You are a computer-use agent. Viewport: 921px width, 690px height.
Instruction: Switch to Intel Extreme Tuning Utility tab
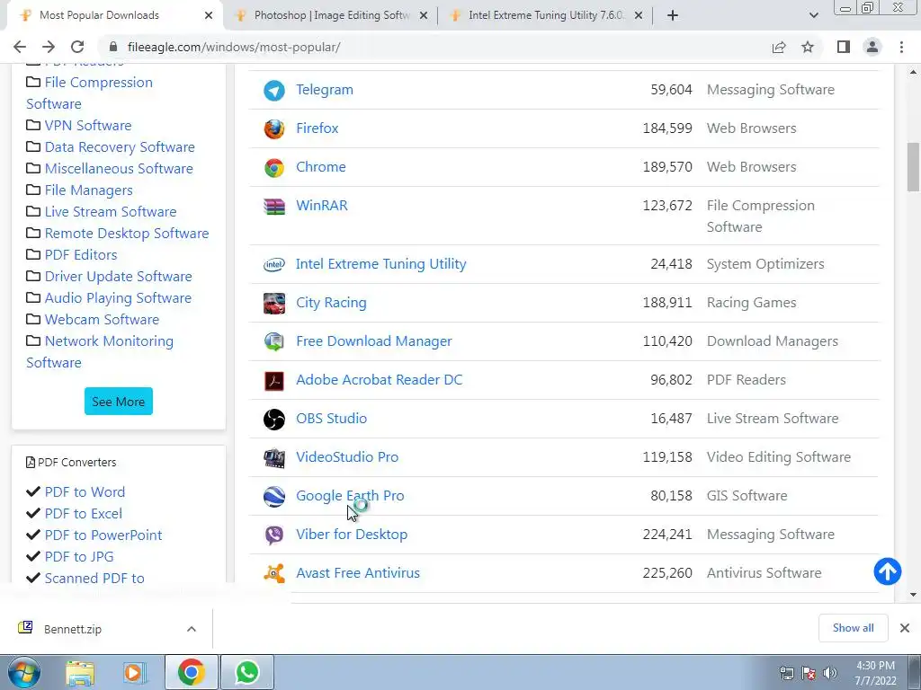click(x=546, y=15)
